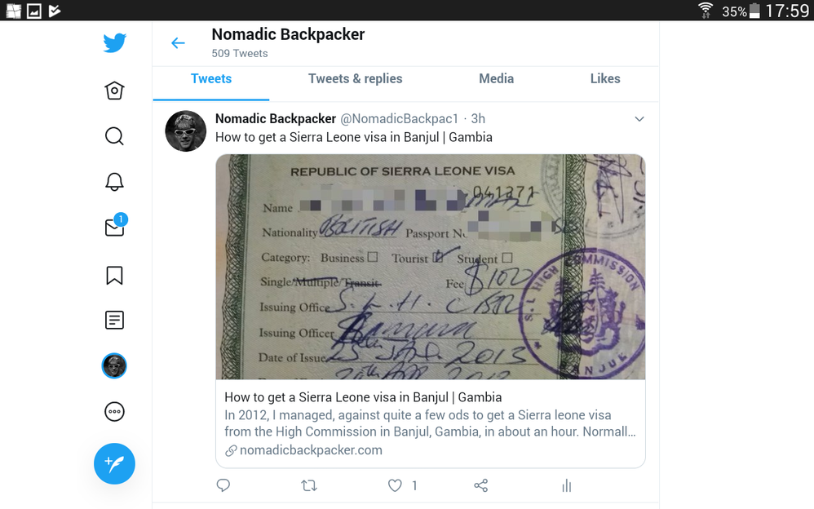Switch to the Media tab

tap(496, 78)
